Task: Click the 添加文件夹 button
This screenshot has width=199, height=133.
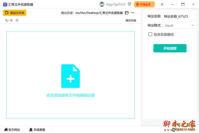Action: click(14, 13)
